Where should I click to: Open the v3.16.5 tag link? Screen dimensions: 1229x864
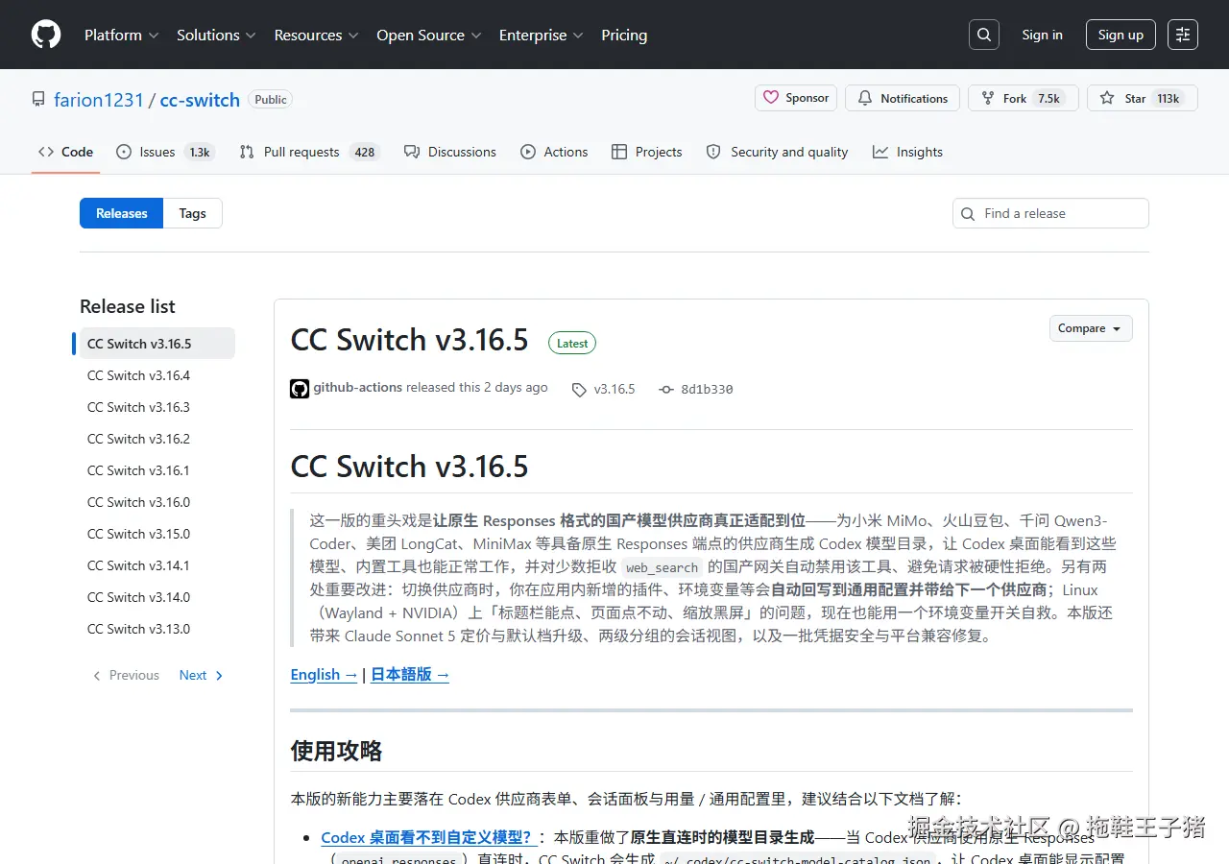click(x=614, y=389)
